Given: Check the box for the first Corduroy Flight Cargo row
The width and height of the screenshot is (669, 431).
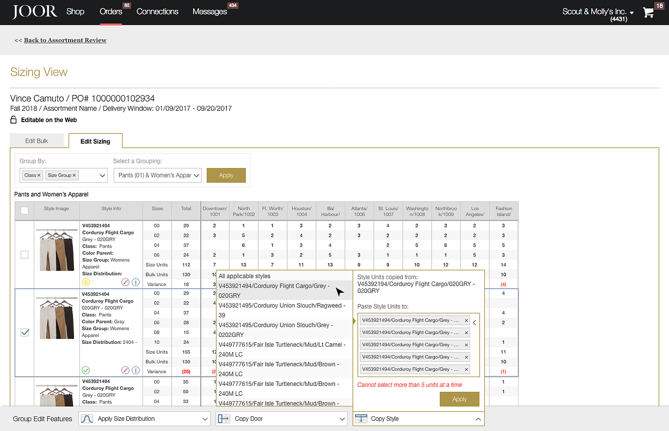Looking at the screenshot, I should point(25,254).
